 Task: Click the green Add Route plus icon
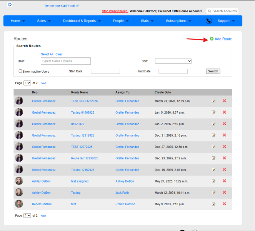point(212,39)
